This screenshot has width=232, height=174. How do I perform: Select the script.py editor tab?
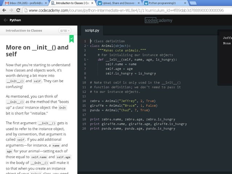coord(92,31)
